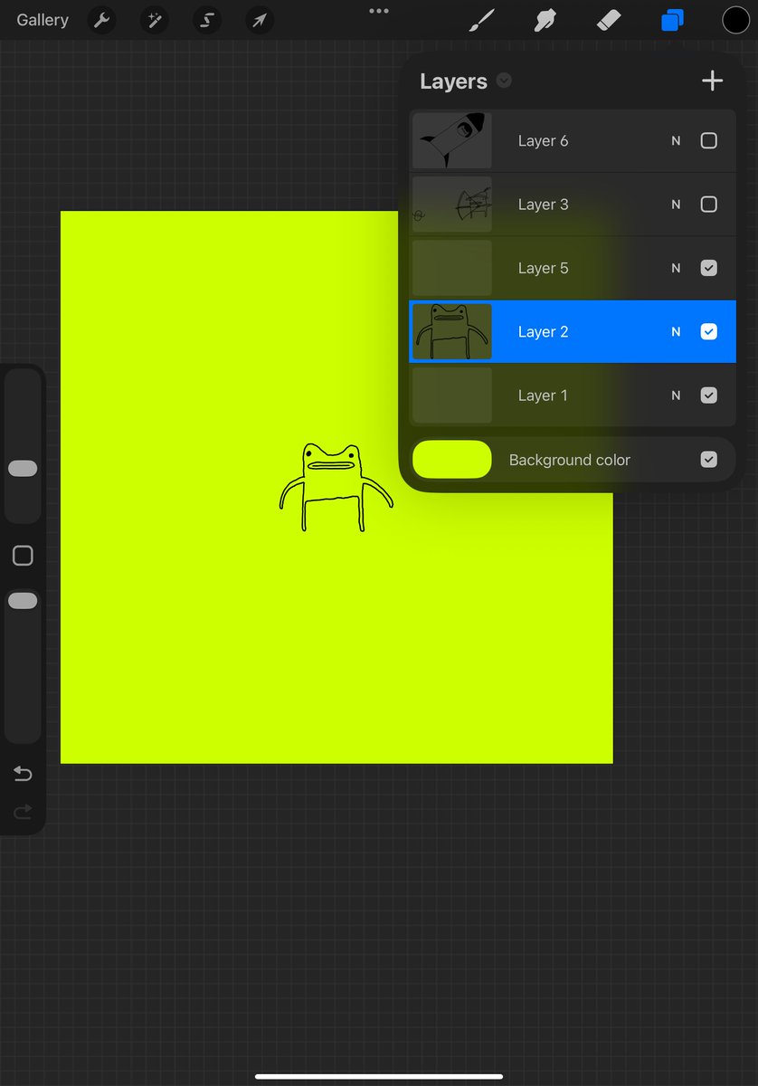This screenshot has height=1086, width=758.
Task: Open blend mode N for Layer 1
Action: point(676,395)
